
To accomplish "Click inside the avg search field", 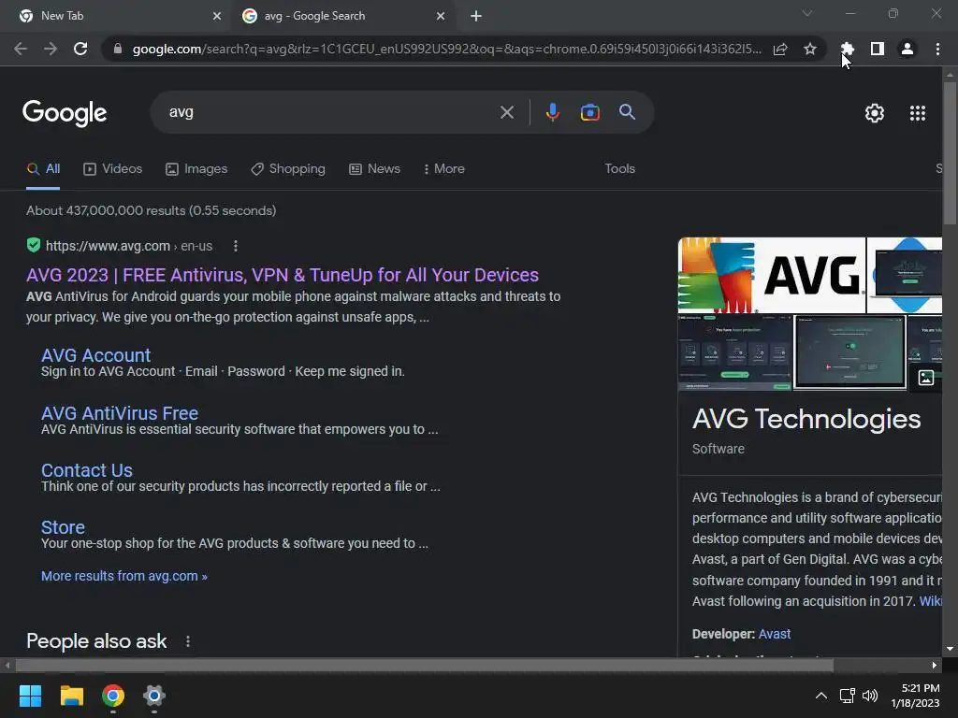I will [x=330, y=112].
